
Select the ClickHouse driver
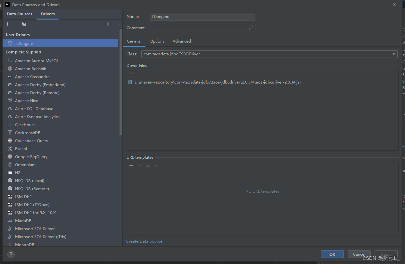(x=60, y=124)
